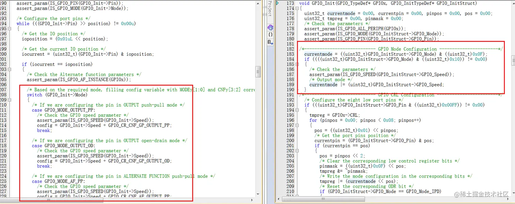Click 'for (pinpos = 0x00; pinpos < 0x08' line
The height and width of the screenshot is (204, 515).
(365, 120)
